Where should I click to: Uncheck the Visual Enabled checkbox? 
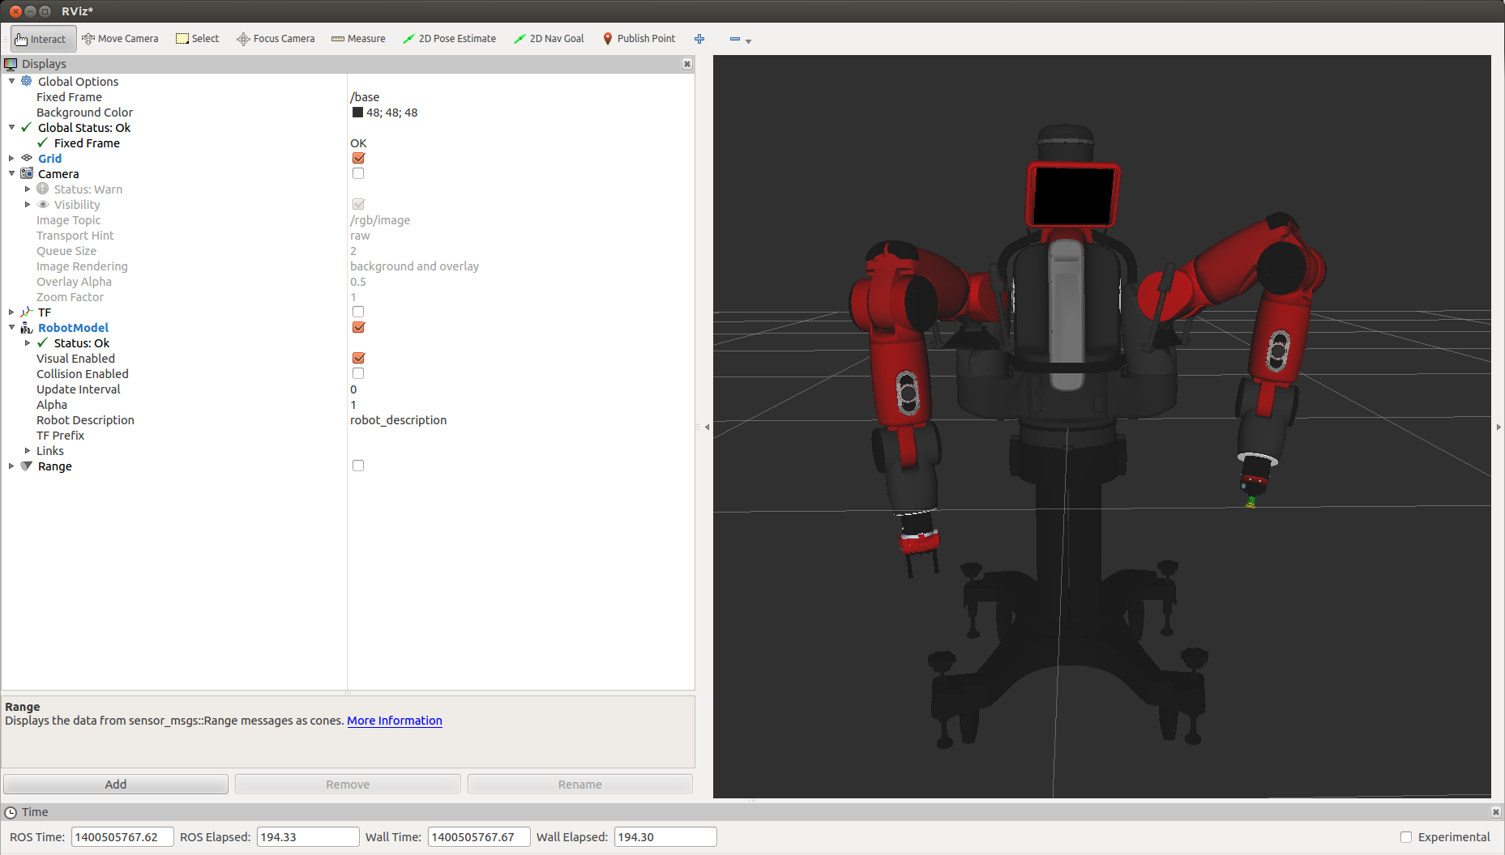click(358, 358)
